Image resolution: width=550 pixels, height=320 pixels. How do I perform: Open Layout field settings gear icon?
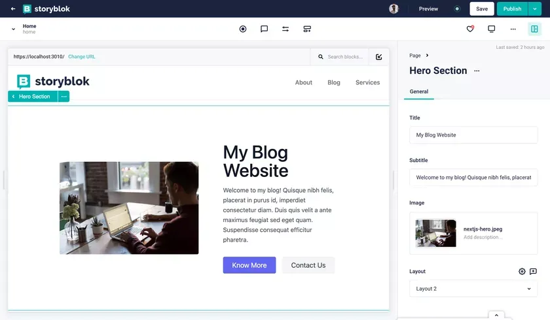522,272
